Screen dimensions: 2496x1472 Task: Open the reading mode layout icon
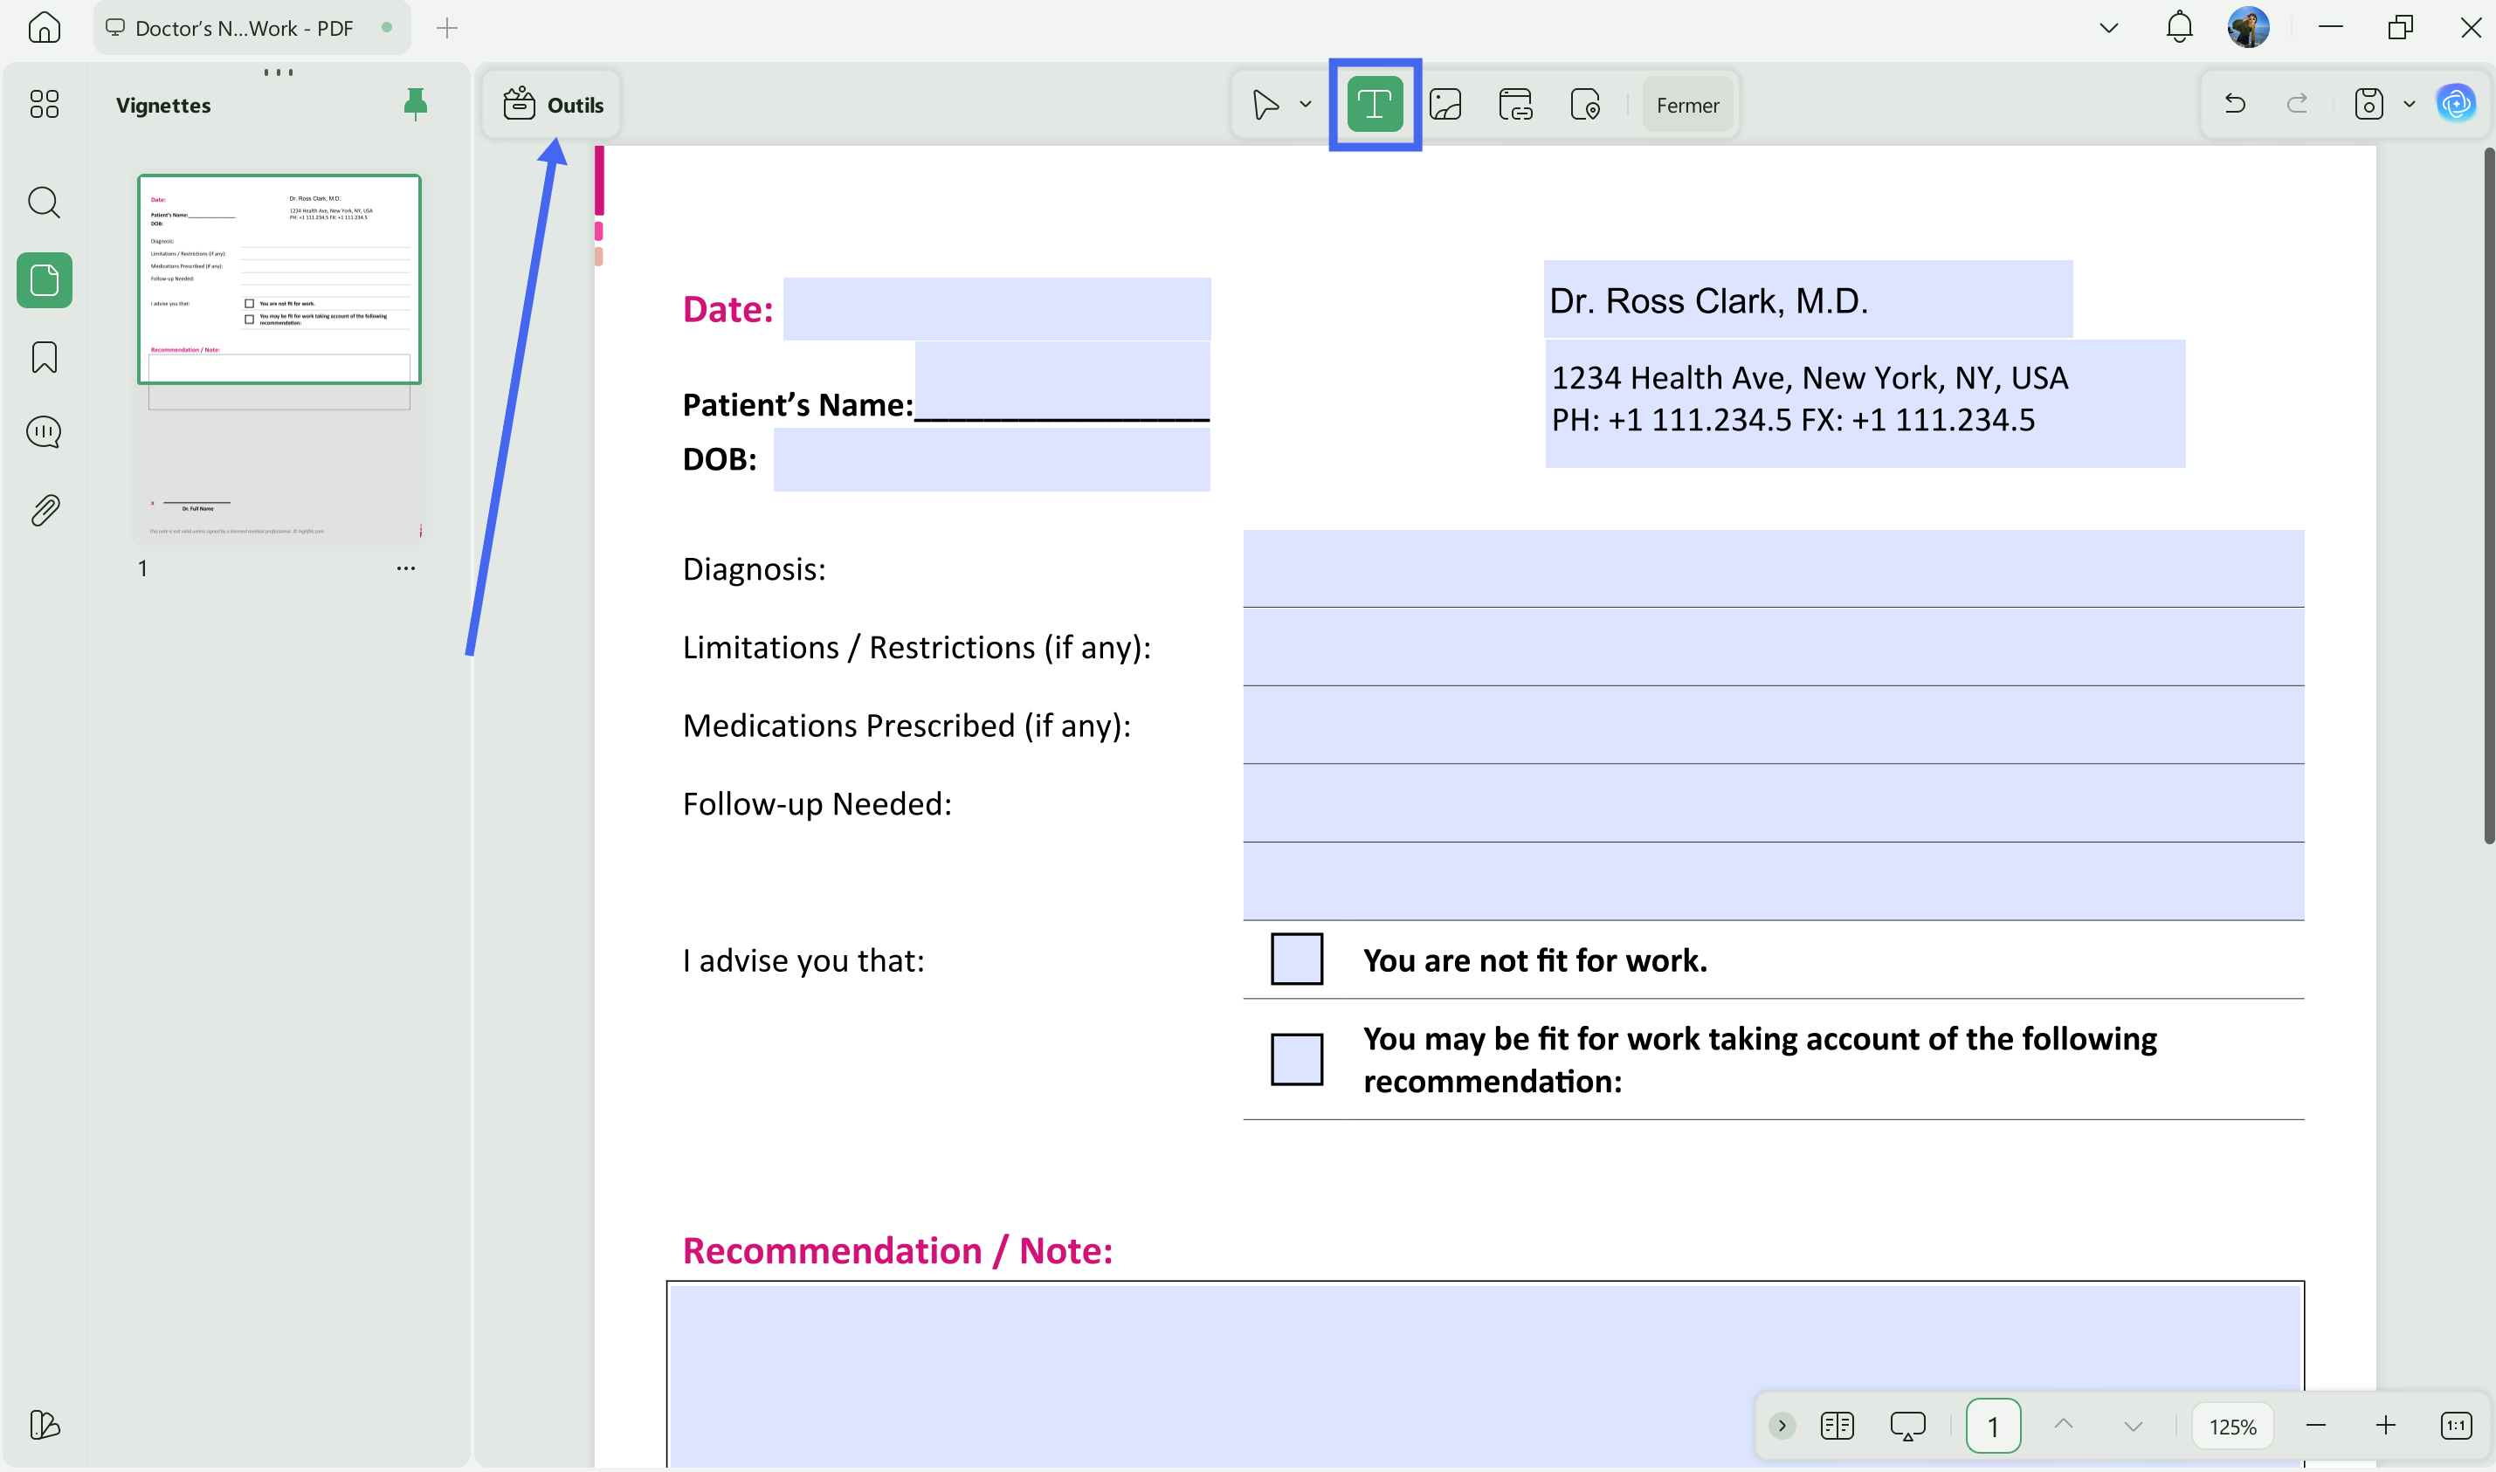[x=1837, y=1426]
